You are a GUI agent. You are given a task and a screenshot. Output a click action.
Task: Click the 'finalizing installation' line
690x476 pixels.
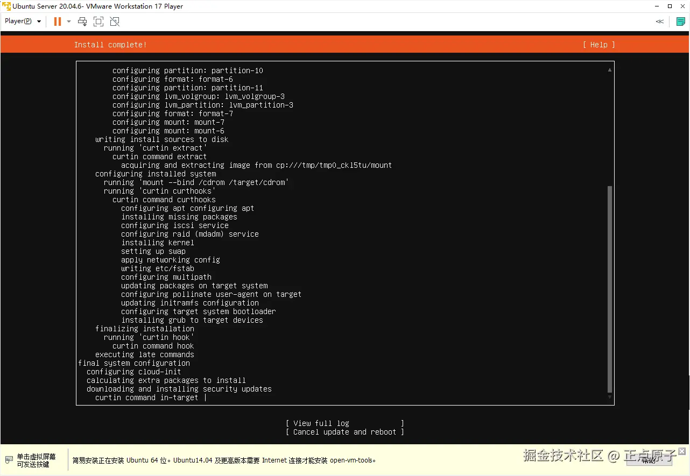[x=145, y=329]
